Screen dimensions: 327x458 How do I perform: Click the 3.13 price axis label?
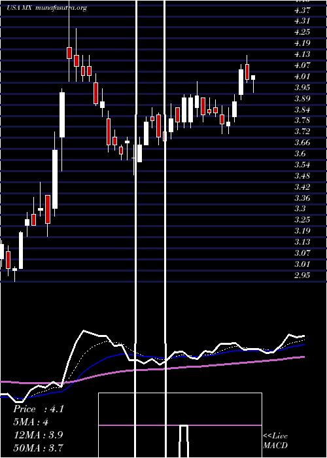(302, 242)
